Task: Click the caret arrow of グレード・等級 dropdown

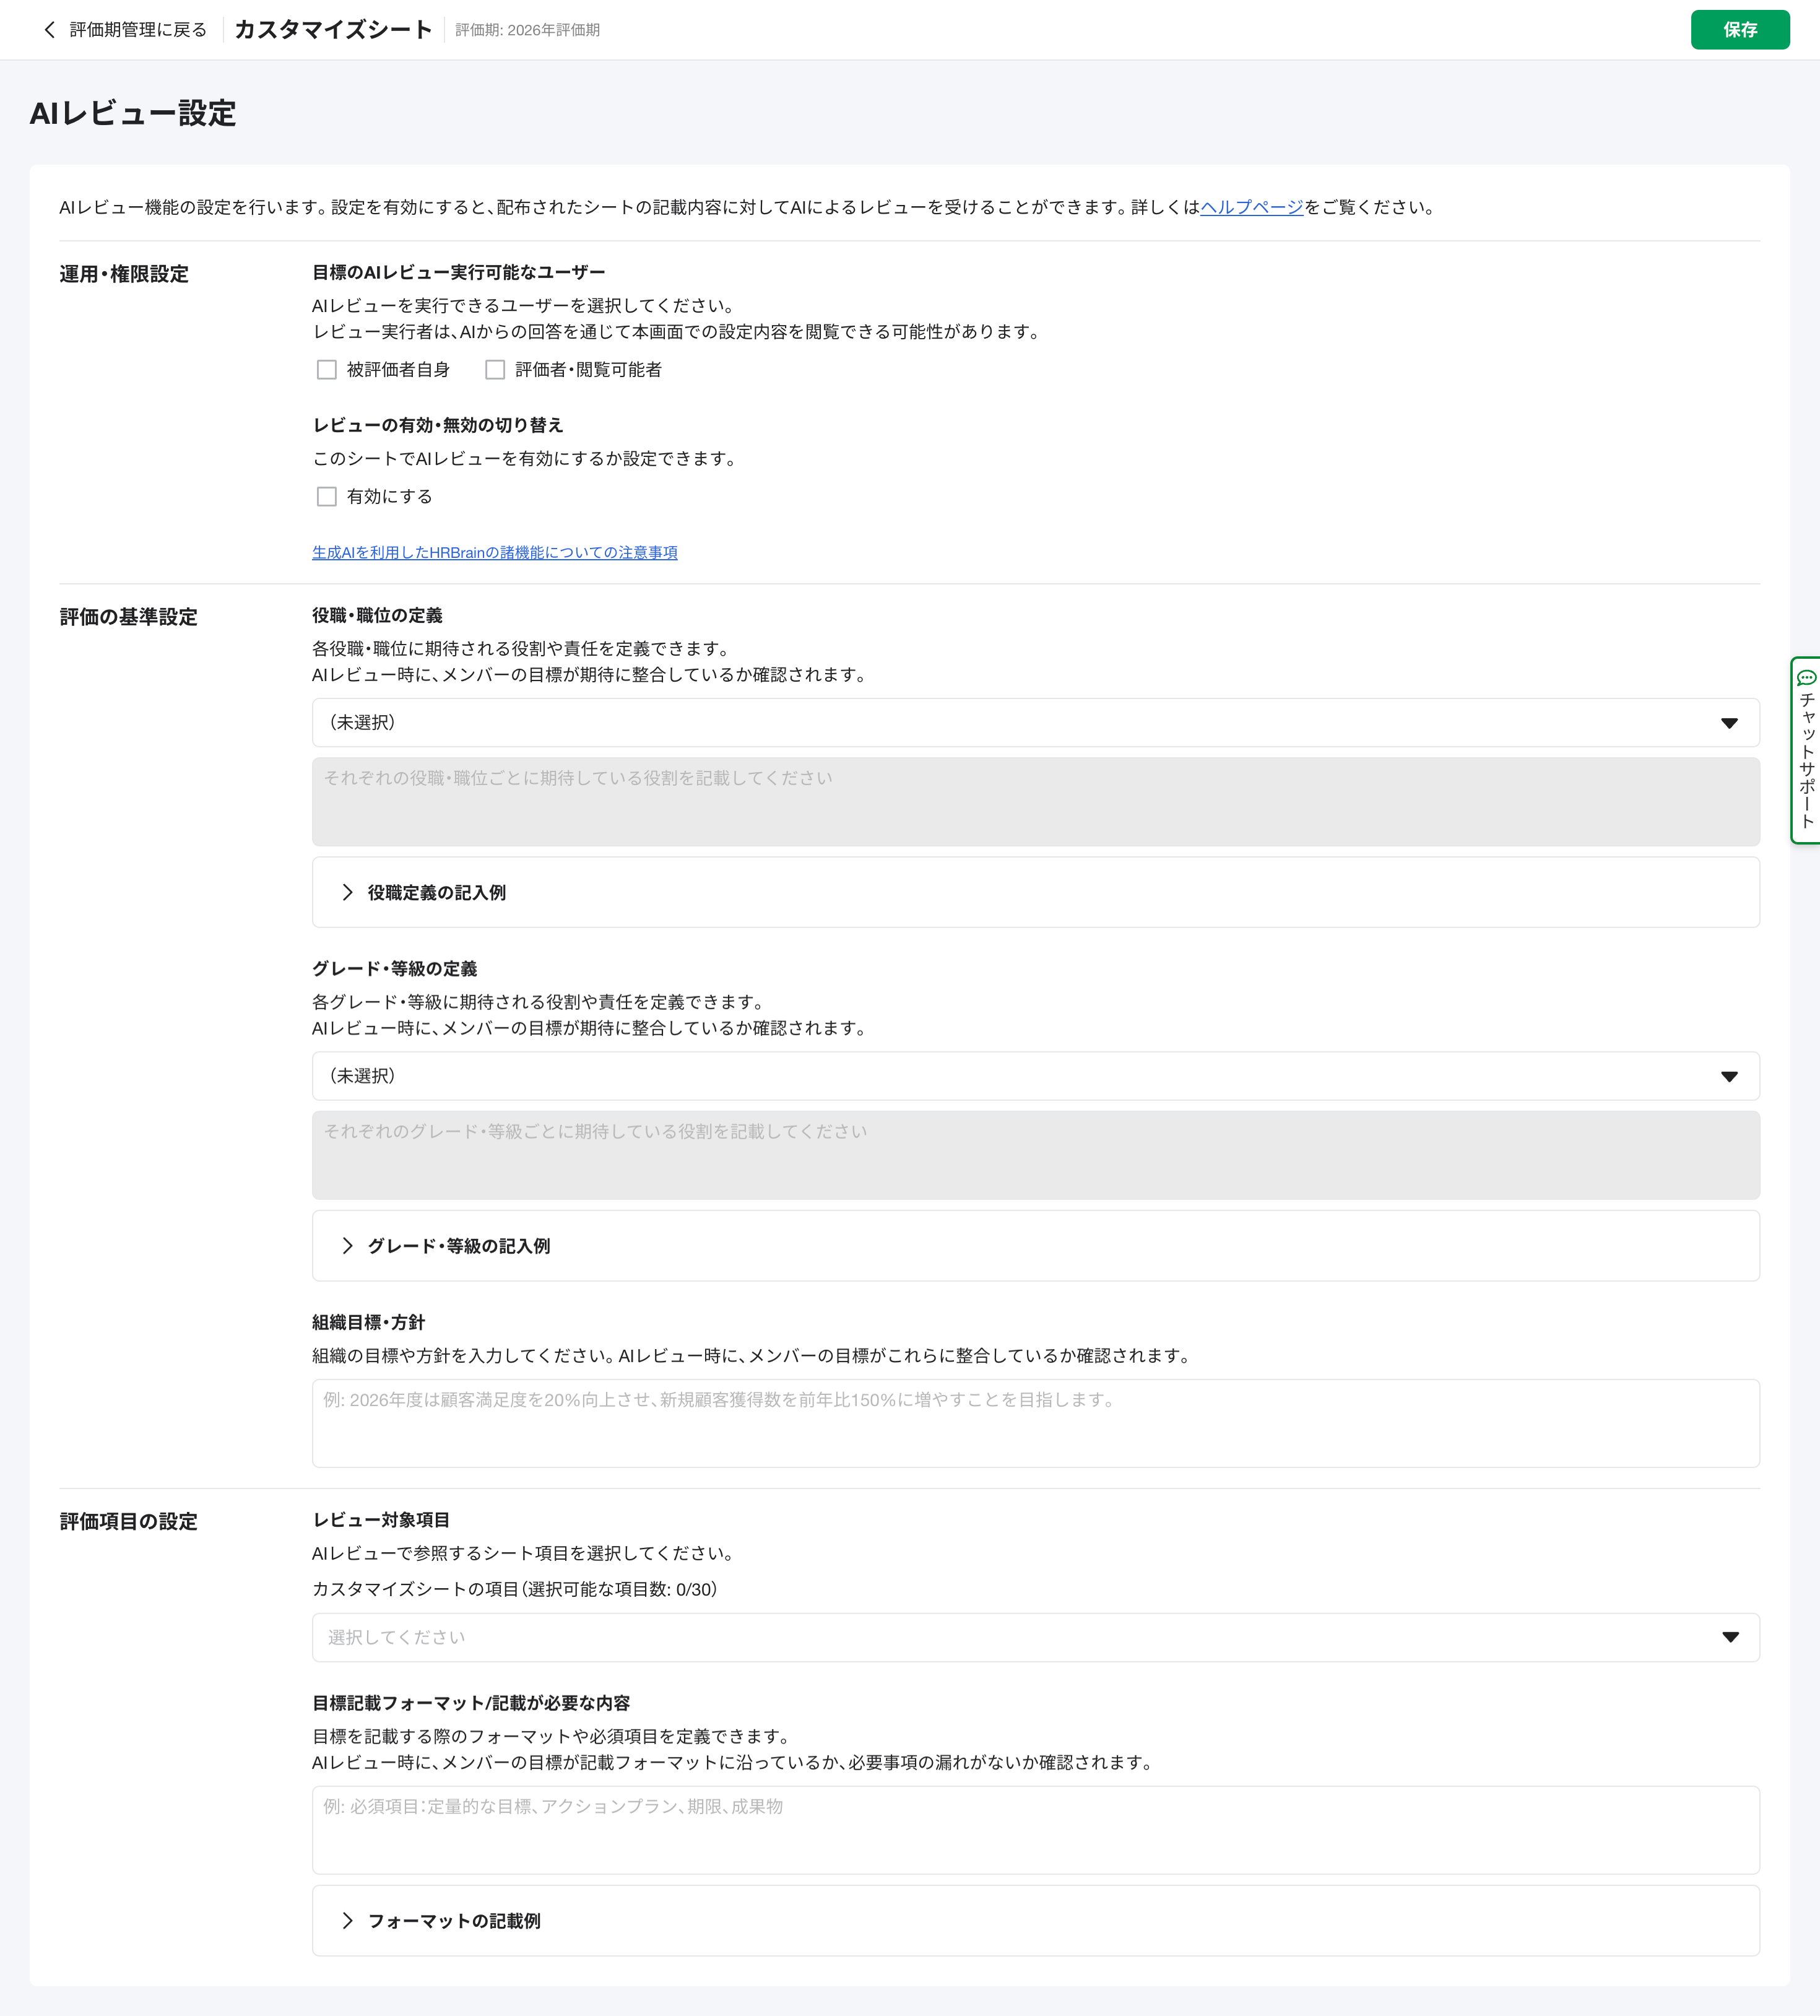Action: pos(1729,1076)
